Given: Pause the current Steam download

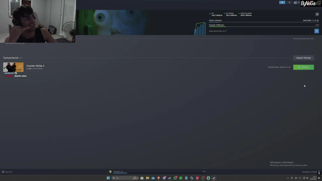Looking at the screenshot, I should [x=316, y=31].
